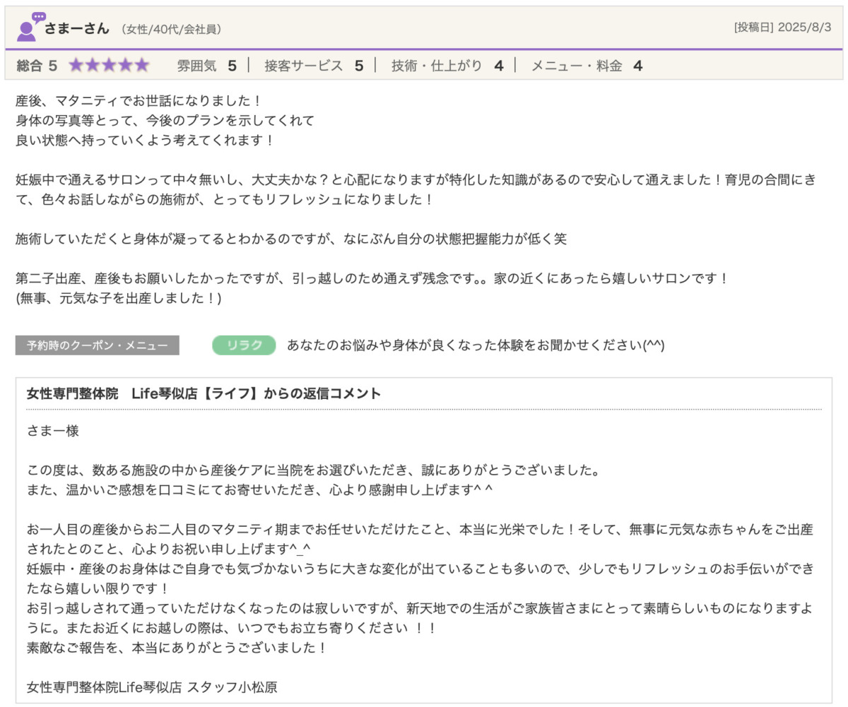Open the あなたのお悩みや身体が良くなった体験 coupon link
This screenshot has height=707, width=848.
point(475,345)
